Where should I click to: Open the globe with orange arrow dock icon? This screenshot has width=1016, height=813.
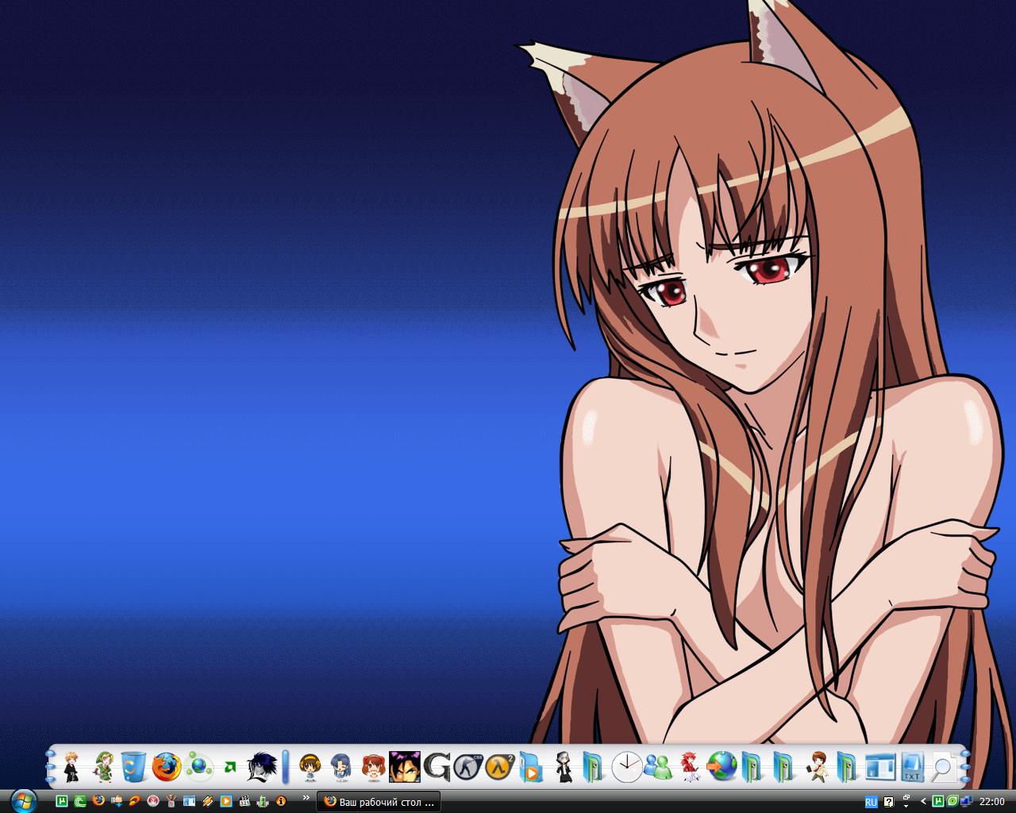722,767
